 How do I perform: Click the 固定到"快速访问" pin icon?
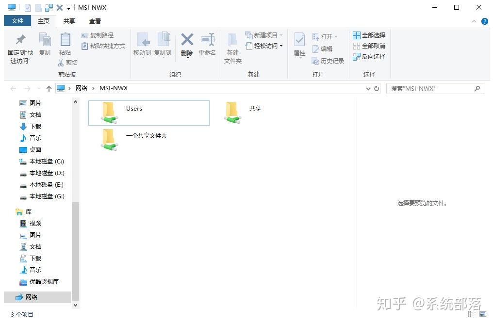[x=20, y=40]
